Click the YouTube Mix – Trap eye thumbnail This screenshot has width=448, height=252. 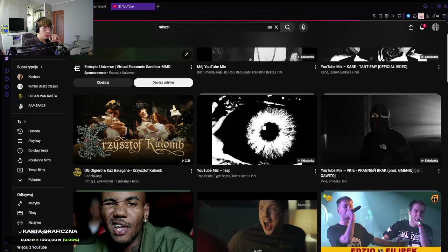257,130
